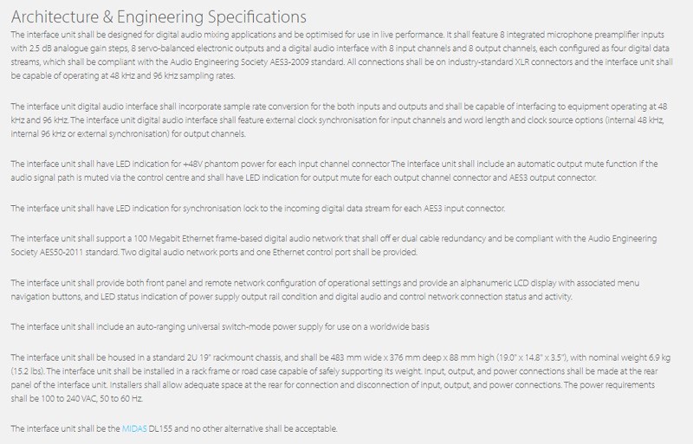Click the Architecture & Engineering Specifications heading
Image resolution: width=693 pixels, height=444 pixels.
click(159, 16)
